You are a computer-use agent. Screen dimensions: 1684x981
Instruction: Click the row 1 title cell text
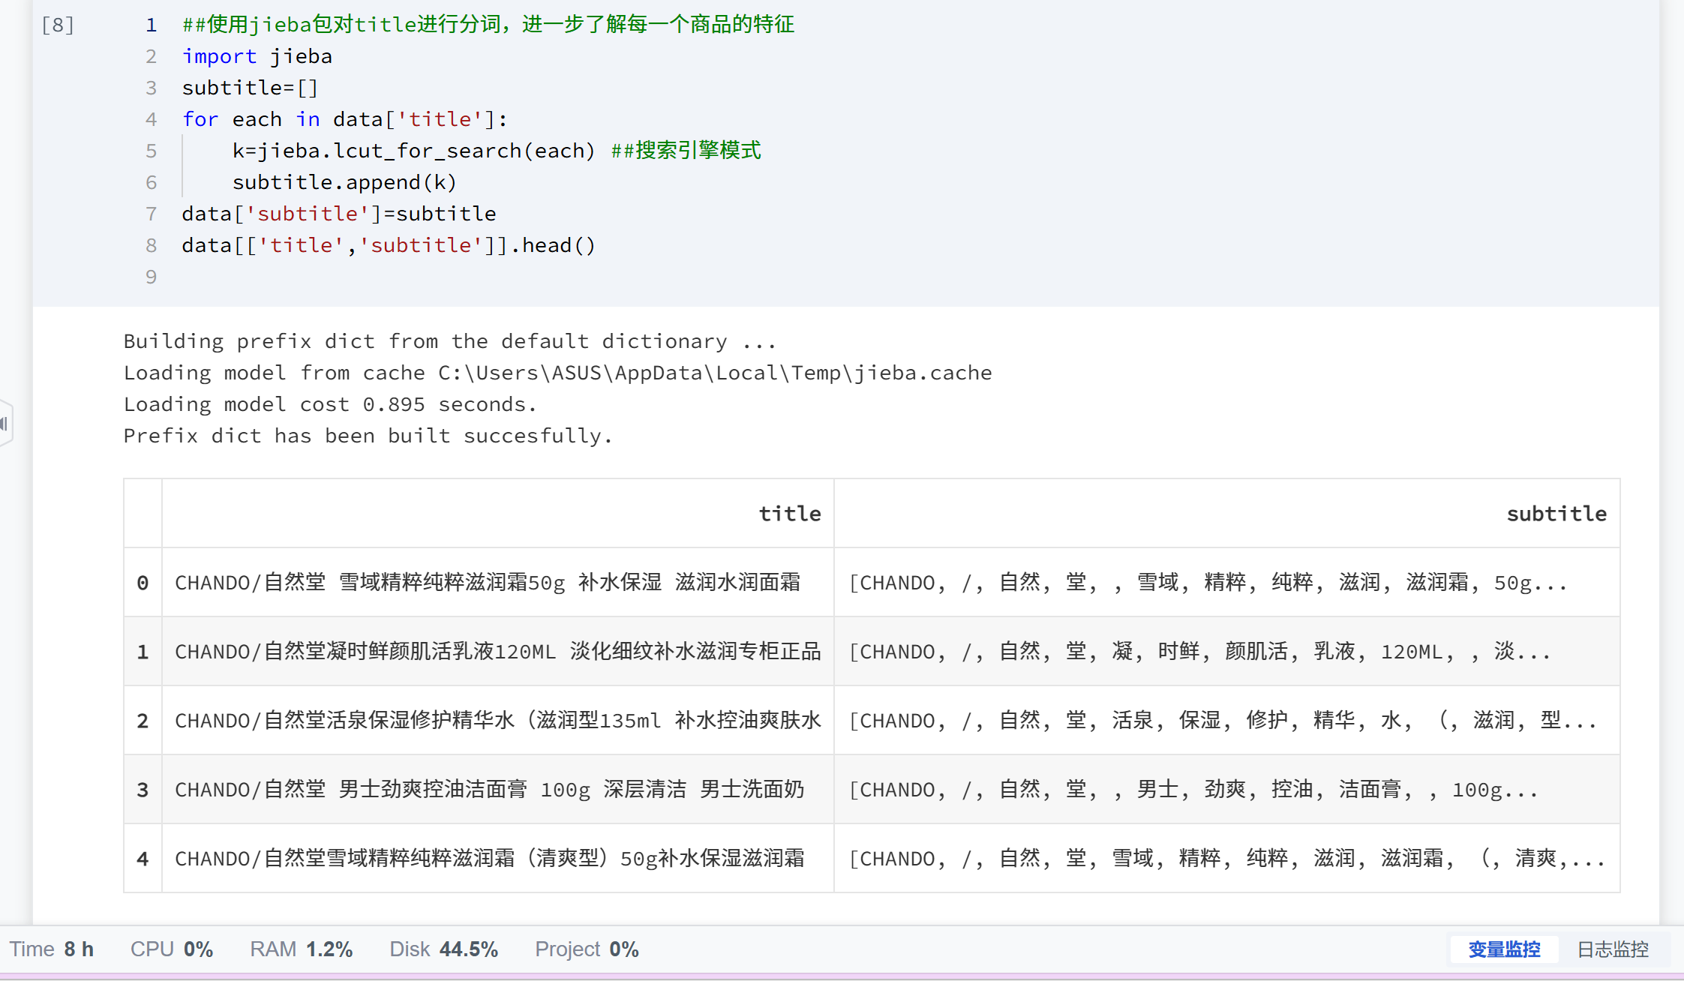497,652
